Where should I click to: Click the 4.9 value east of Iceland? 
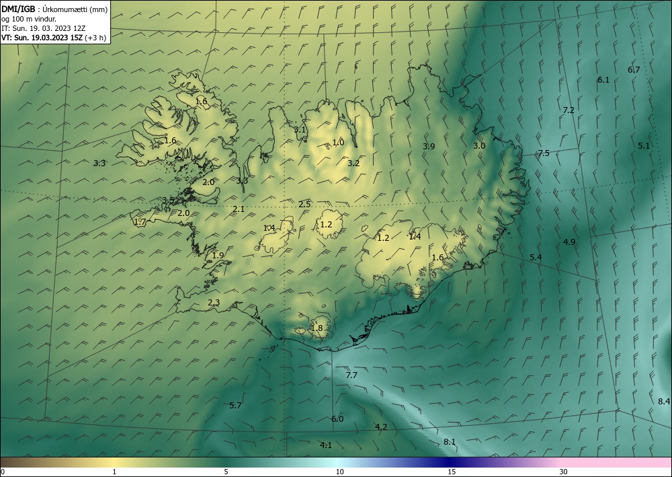point(569,242)
